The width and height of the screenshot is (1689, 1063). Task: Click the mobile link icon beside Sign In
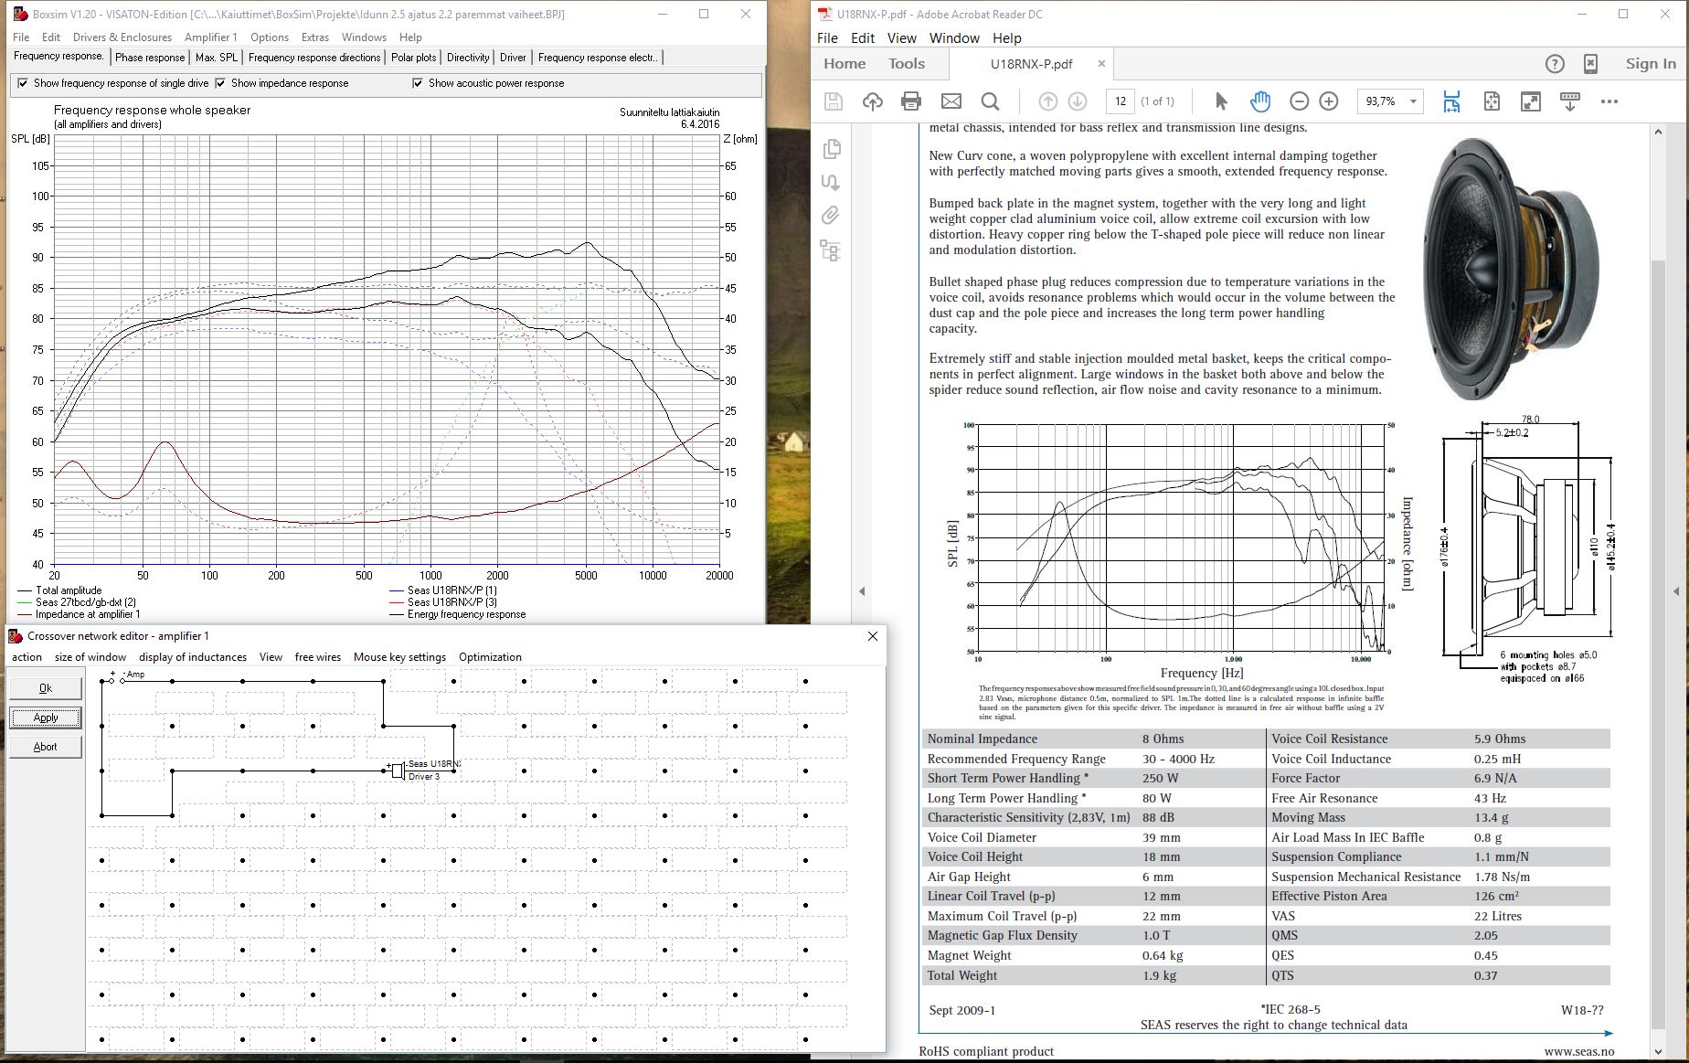pos(1590,64)
